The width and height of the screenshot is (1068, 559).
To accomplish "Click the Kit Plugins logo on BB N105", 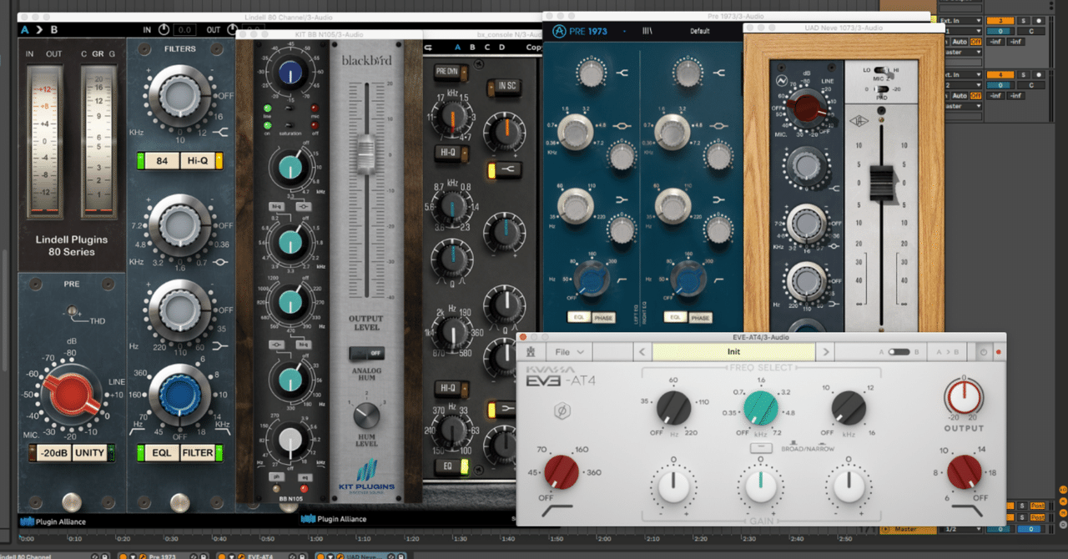I will tap(367, 476).
